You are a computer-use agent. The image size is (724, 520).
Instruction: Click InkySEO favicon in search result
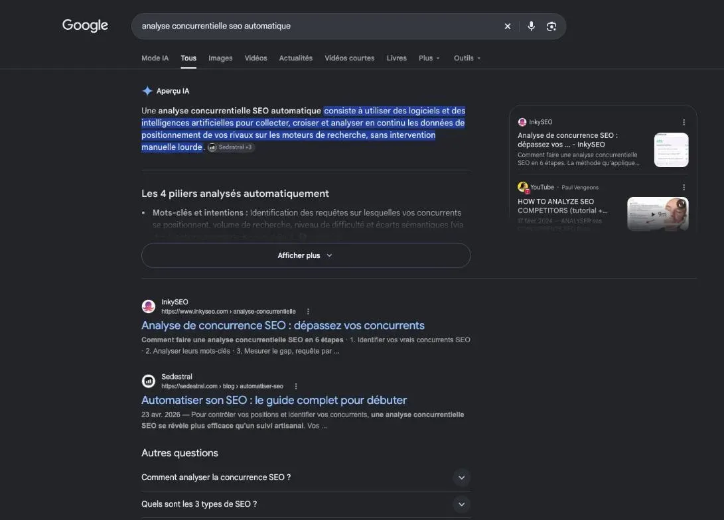tap(148, 306)
